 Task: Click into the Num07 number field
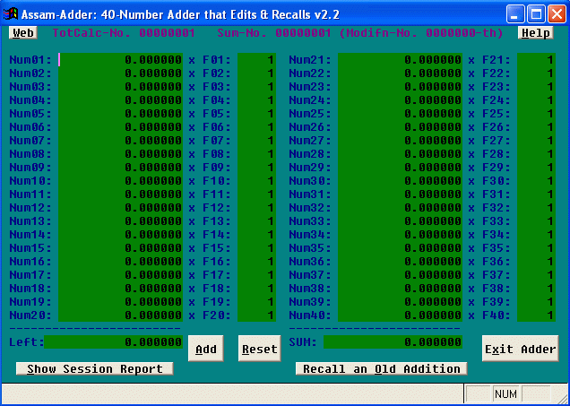pyautogui.click(x=120, y=141)
